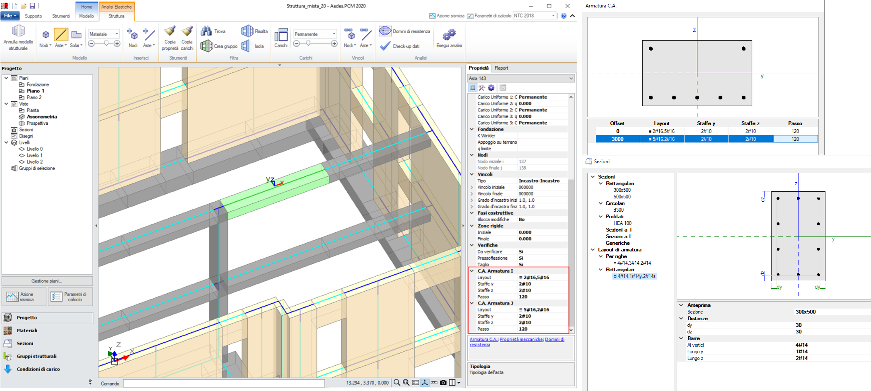
Task: Click the Annulla modello strutturale icon
Action: point(18,31)
